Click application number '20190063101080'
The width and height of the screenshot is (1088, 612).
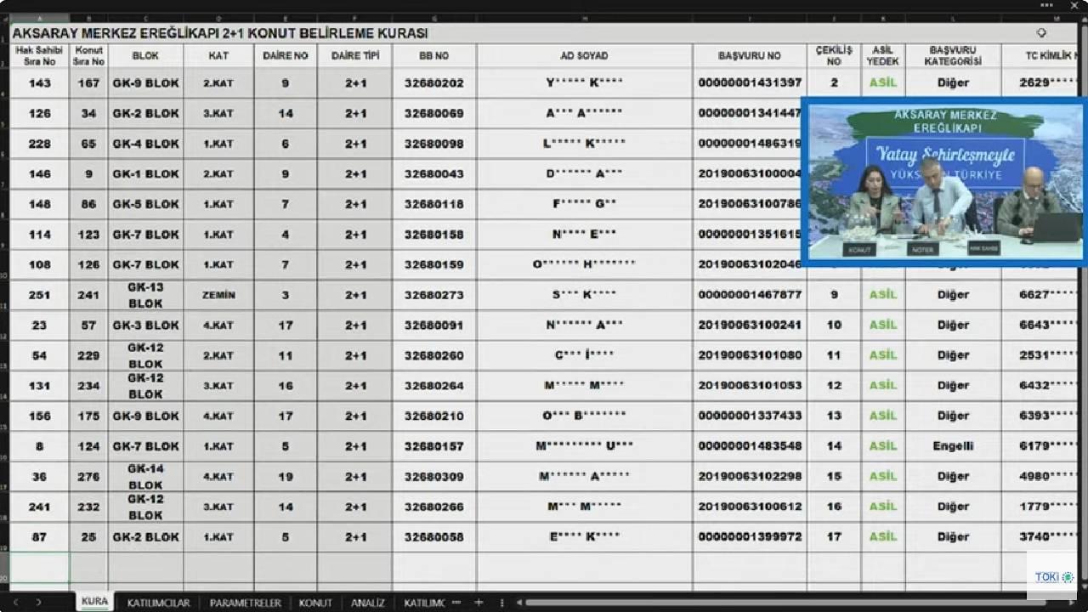tap(750, 355)
